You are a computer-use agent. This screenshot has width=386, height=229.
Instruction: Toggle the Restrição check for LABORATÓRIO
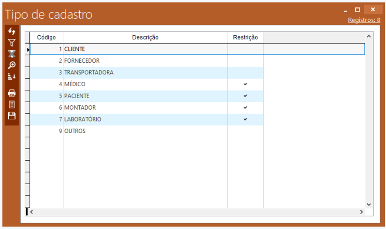(245, 119)
